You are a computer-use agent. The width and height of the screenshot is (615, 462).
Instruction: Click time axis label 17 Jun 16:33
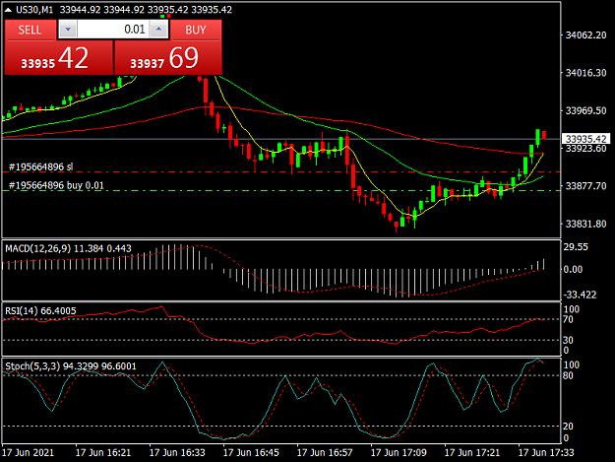coord(177,452)
